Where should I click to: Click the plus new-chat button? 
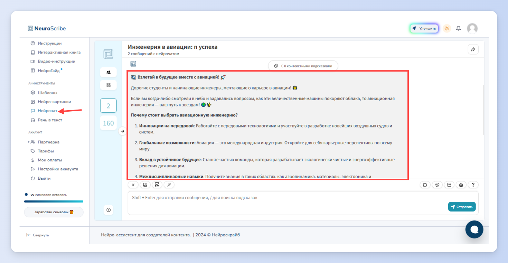[109, 210]
